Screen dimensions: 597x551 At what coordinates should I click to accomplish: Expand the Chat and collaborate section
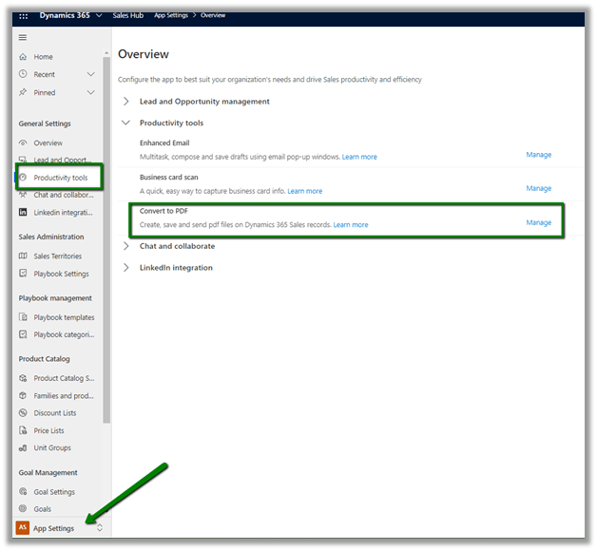click(126, 246)
